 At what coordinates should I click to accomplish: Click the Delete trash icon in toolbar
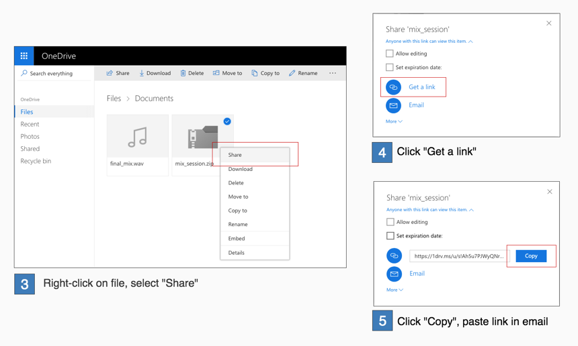tap(183, 73)
